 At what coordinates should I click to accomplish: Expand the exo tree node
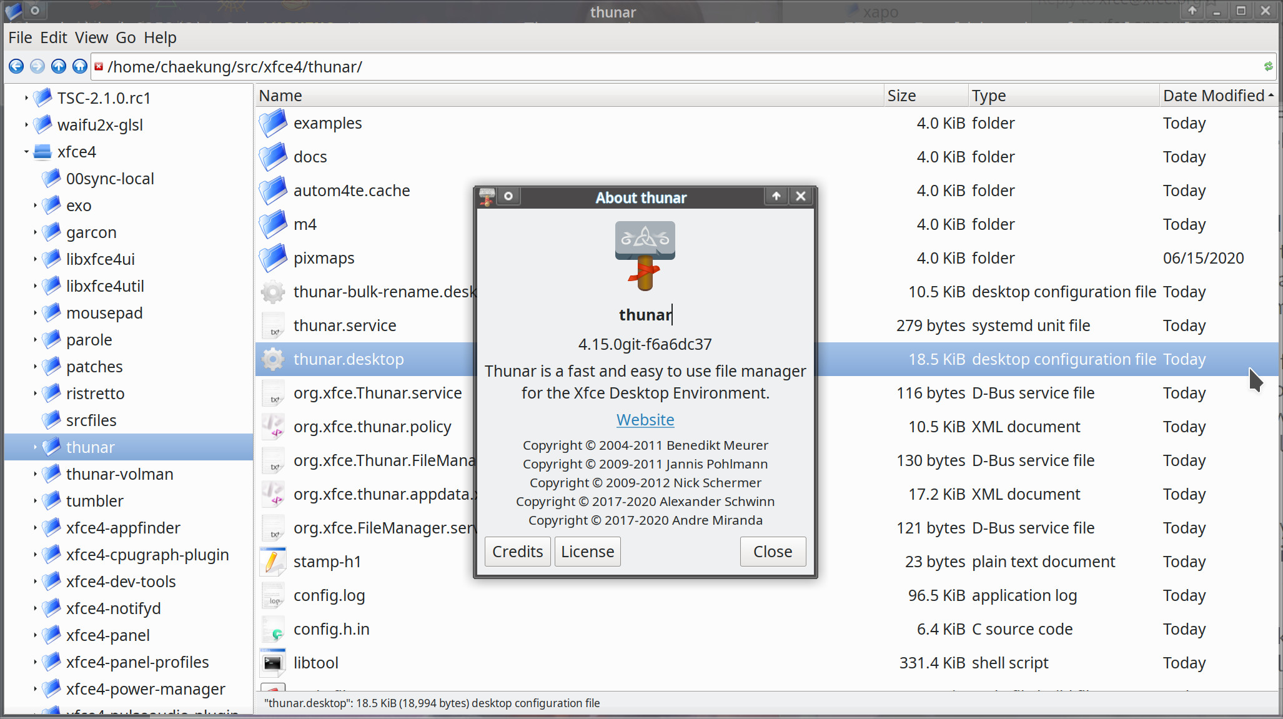click(x=35, y=206)
